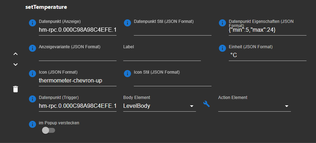Open Body Element settings via wrench icon
The image size is (316, 143).
[207, 104]
